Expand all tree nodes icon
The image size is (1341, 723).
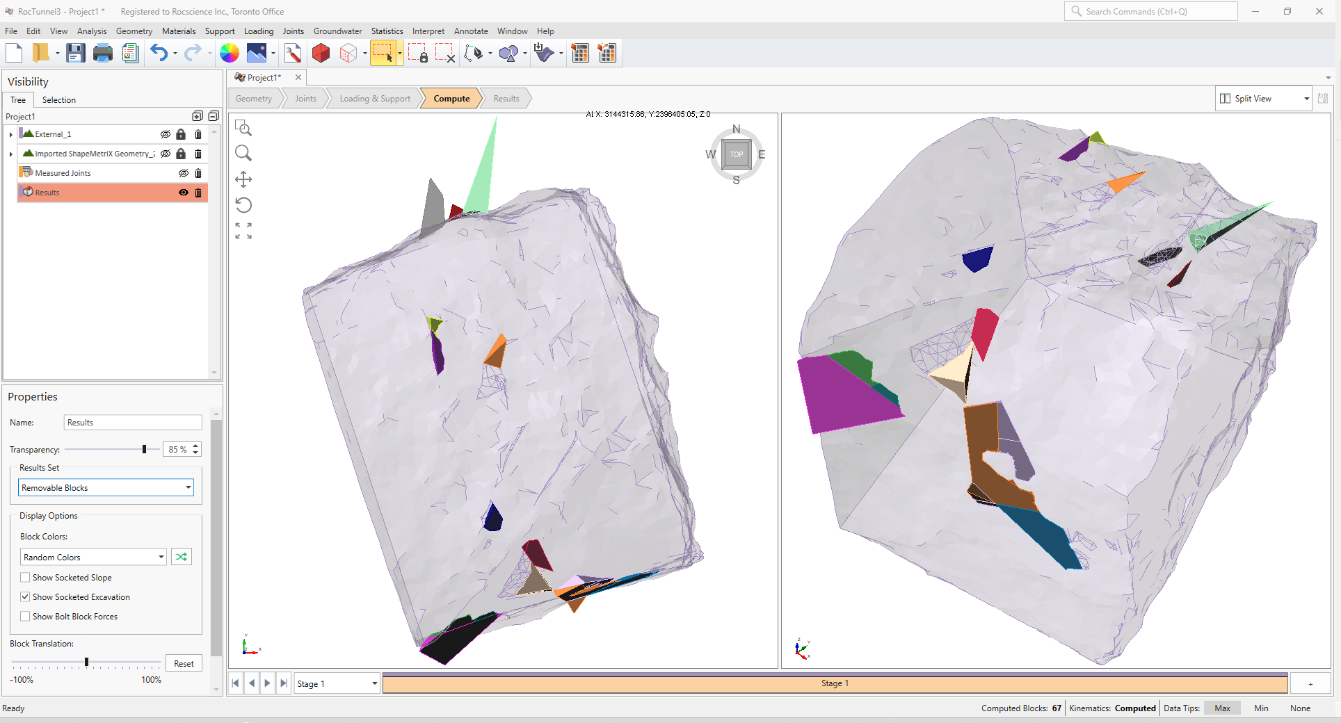click(x=198, y=116)
